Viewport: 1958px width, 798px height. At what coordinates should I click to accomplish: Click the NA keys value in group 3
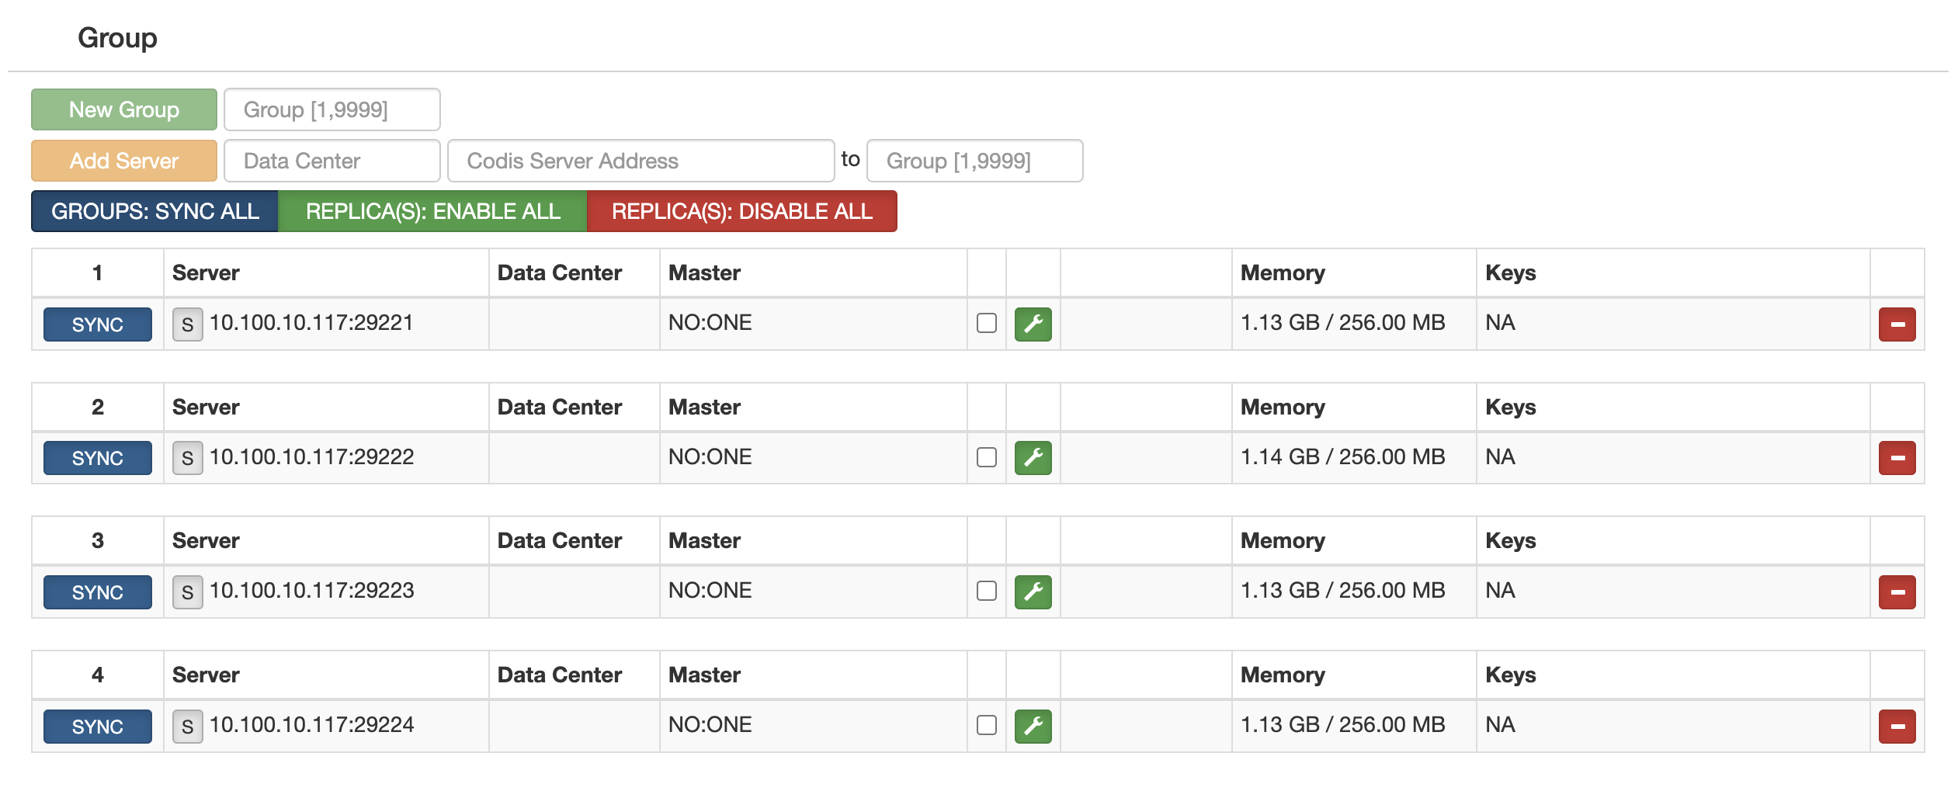pyautogui.click(x=1500, y=591)
